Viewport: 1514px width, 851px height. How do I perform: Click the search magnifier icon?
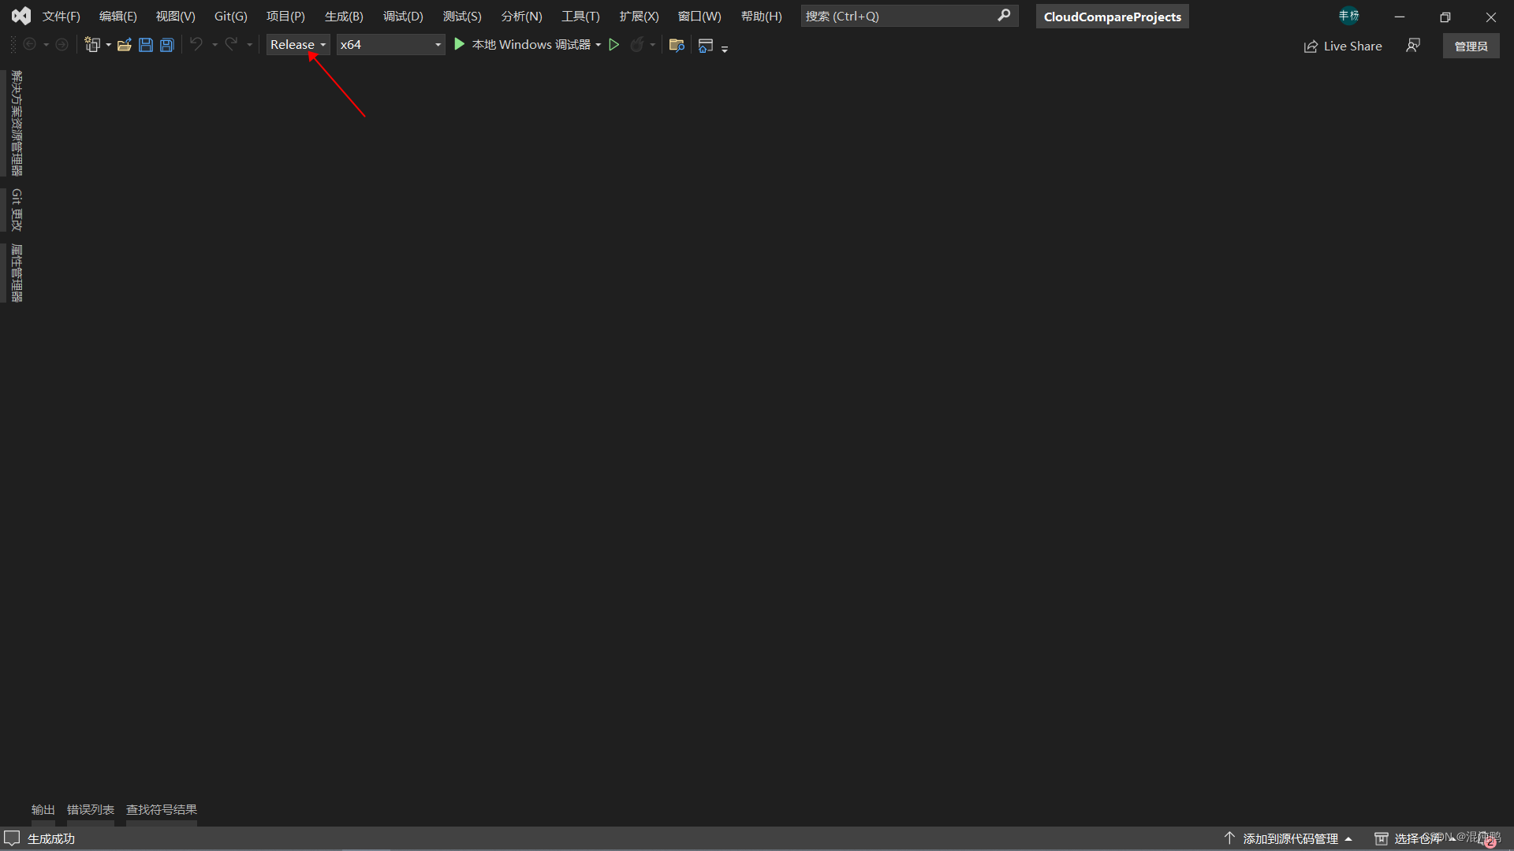pos(1004,16)
